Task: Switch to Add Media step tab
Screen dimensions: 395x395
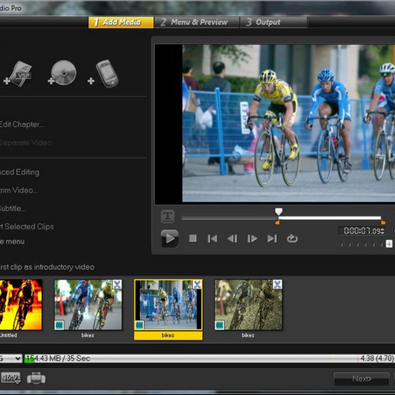Action: [121, 22]
